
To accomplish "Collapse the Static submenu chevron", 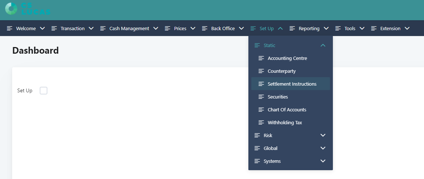I will click(323, 46).
